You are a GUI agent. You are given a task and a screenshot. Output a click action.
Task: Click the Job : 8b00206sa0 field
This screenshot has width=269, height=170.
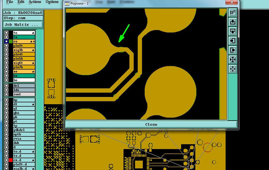(23, 13)
